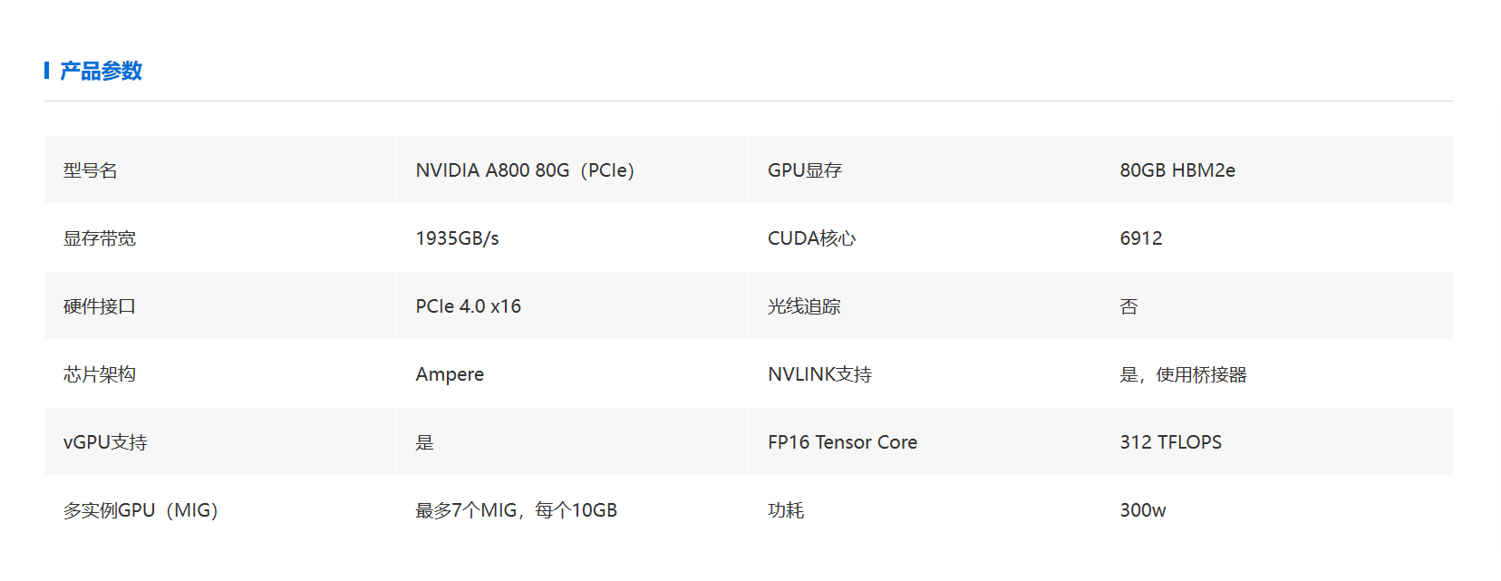Viewport: 1501px width, 581px height.
Task: Click the 80GB HBM2e value
Action: (1177, 170)
